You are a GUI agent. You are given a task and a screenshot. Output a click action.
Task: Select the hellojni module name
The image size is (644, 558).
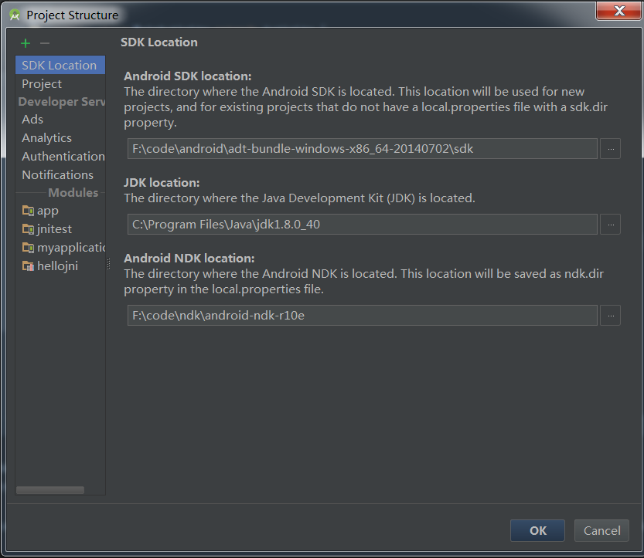click(x=57, y=266)
